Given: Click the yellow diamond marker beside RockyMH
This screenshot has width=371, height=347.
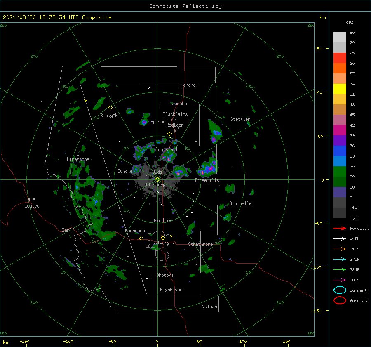Looking at the screenshot, I should 110,108.
